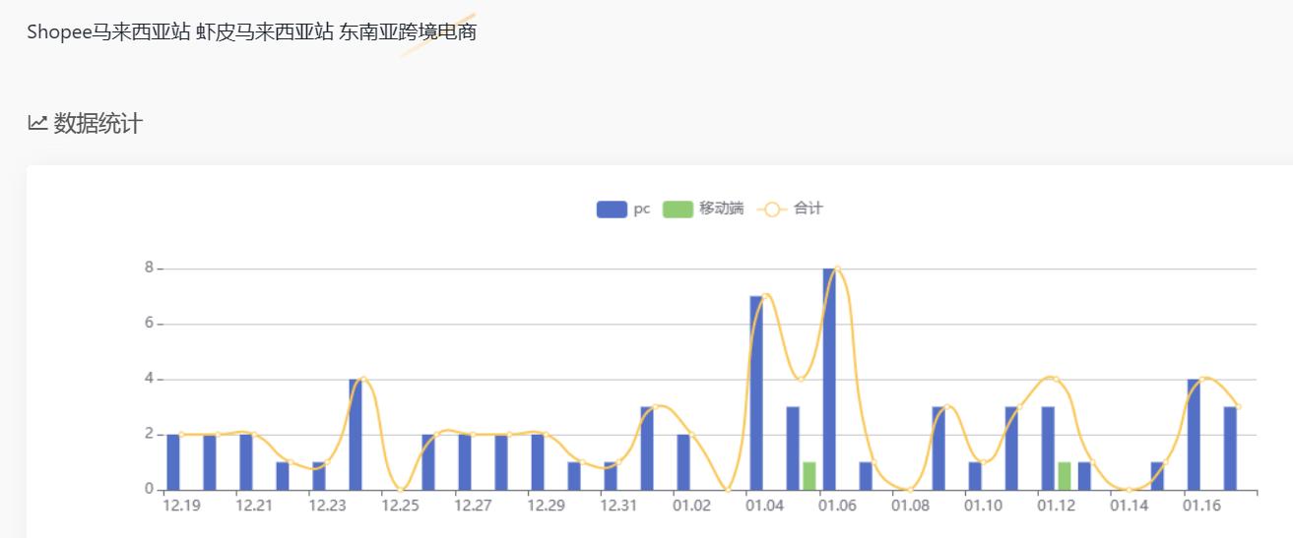1293x538 pixels.
Task: Click the x-axis label 01.06
Action: (x=837, y=506)
